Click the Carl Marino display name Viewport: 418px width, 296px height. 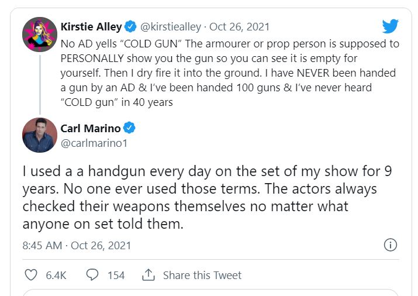coord(90,129)
